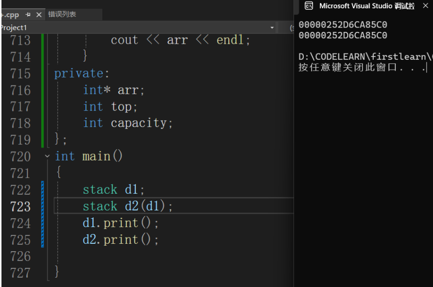The width and height of the screenshot is (433, 287).
Task: Click line number 716 in gutter
Action: (x=21, y=90)
